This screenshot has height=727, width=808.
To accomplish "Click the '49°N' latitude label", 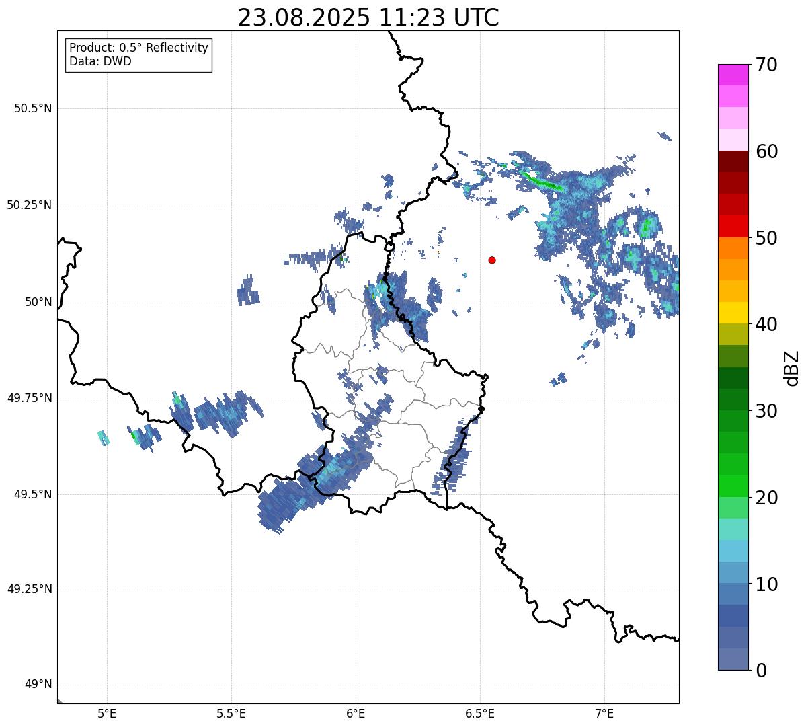I will (x=38, y=685).
